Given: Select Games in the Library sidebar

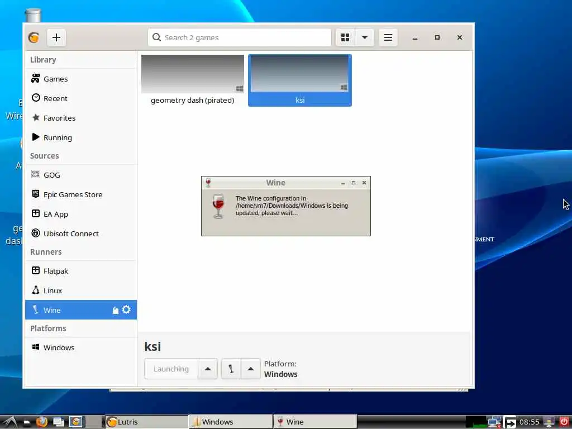Looking at the screenshot, I should (81, 79).
